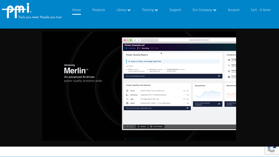Click the Voltage icon in Compliance panel

point(229,60)
